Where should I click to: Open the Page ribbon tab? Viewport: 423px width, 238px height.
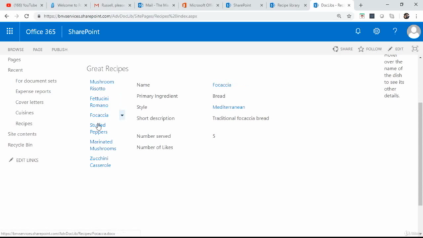tap(38, 50)
